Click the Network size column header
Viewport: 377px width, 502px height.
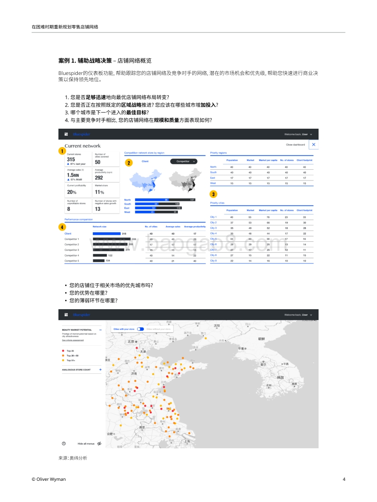click(x=99, y=226)
